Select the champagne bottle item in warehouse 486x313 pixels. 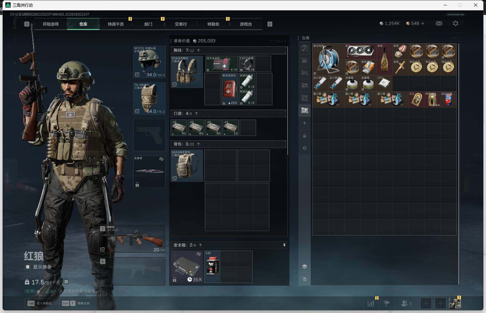384,59
